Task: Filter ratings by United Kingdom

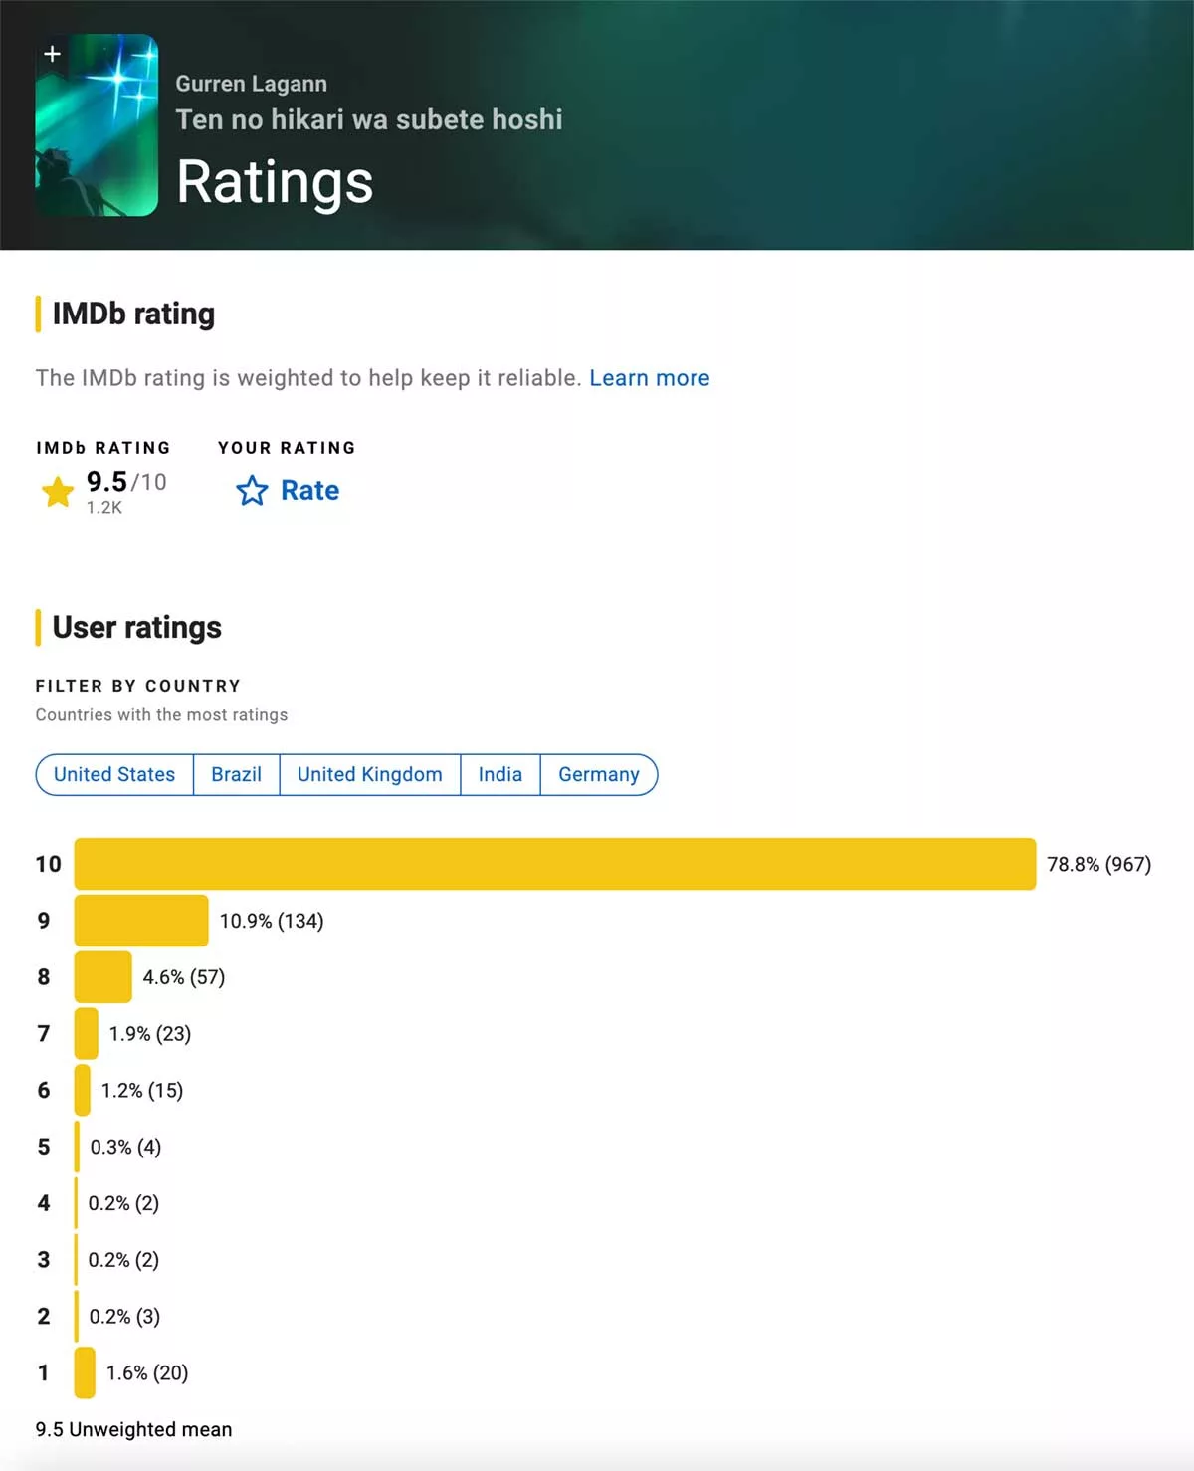Action: coord(369,775)
